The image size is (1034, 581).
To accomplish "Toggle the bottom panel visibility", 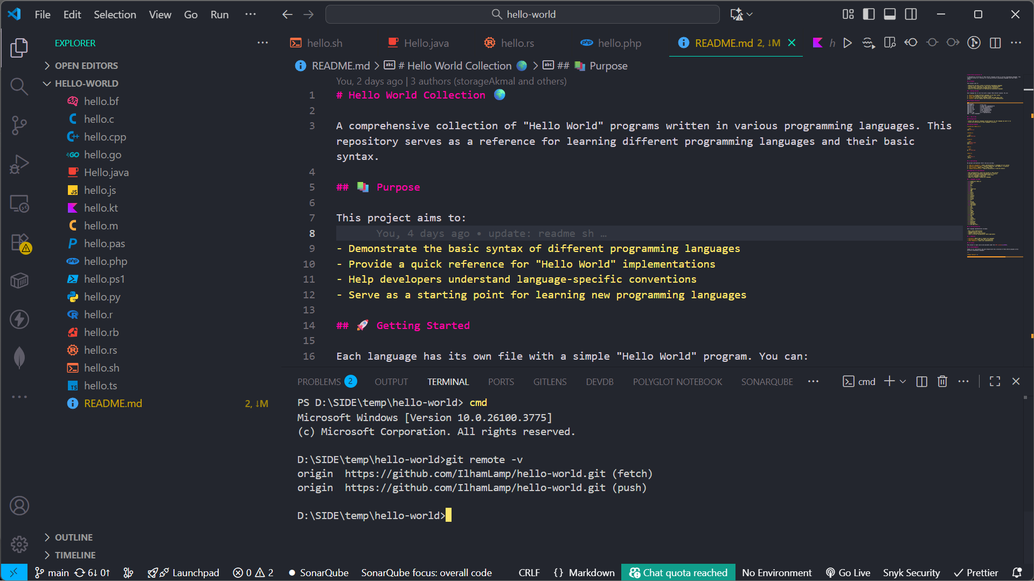I will [890, 15].
